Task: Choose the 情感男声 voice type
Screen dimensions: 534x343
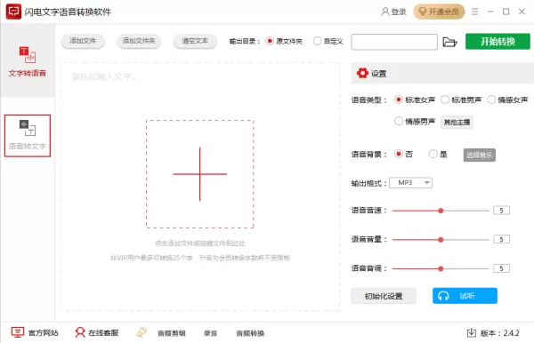Action: click(x=415, y=122)
